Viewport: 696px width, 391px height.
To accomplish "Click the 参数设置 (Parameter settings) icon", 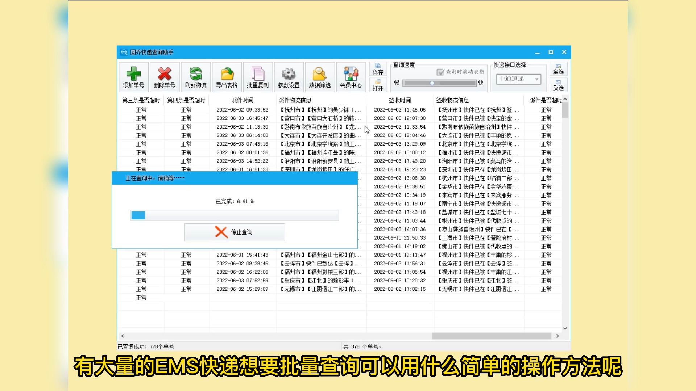I will [287, 77].
